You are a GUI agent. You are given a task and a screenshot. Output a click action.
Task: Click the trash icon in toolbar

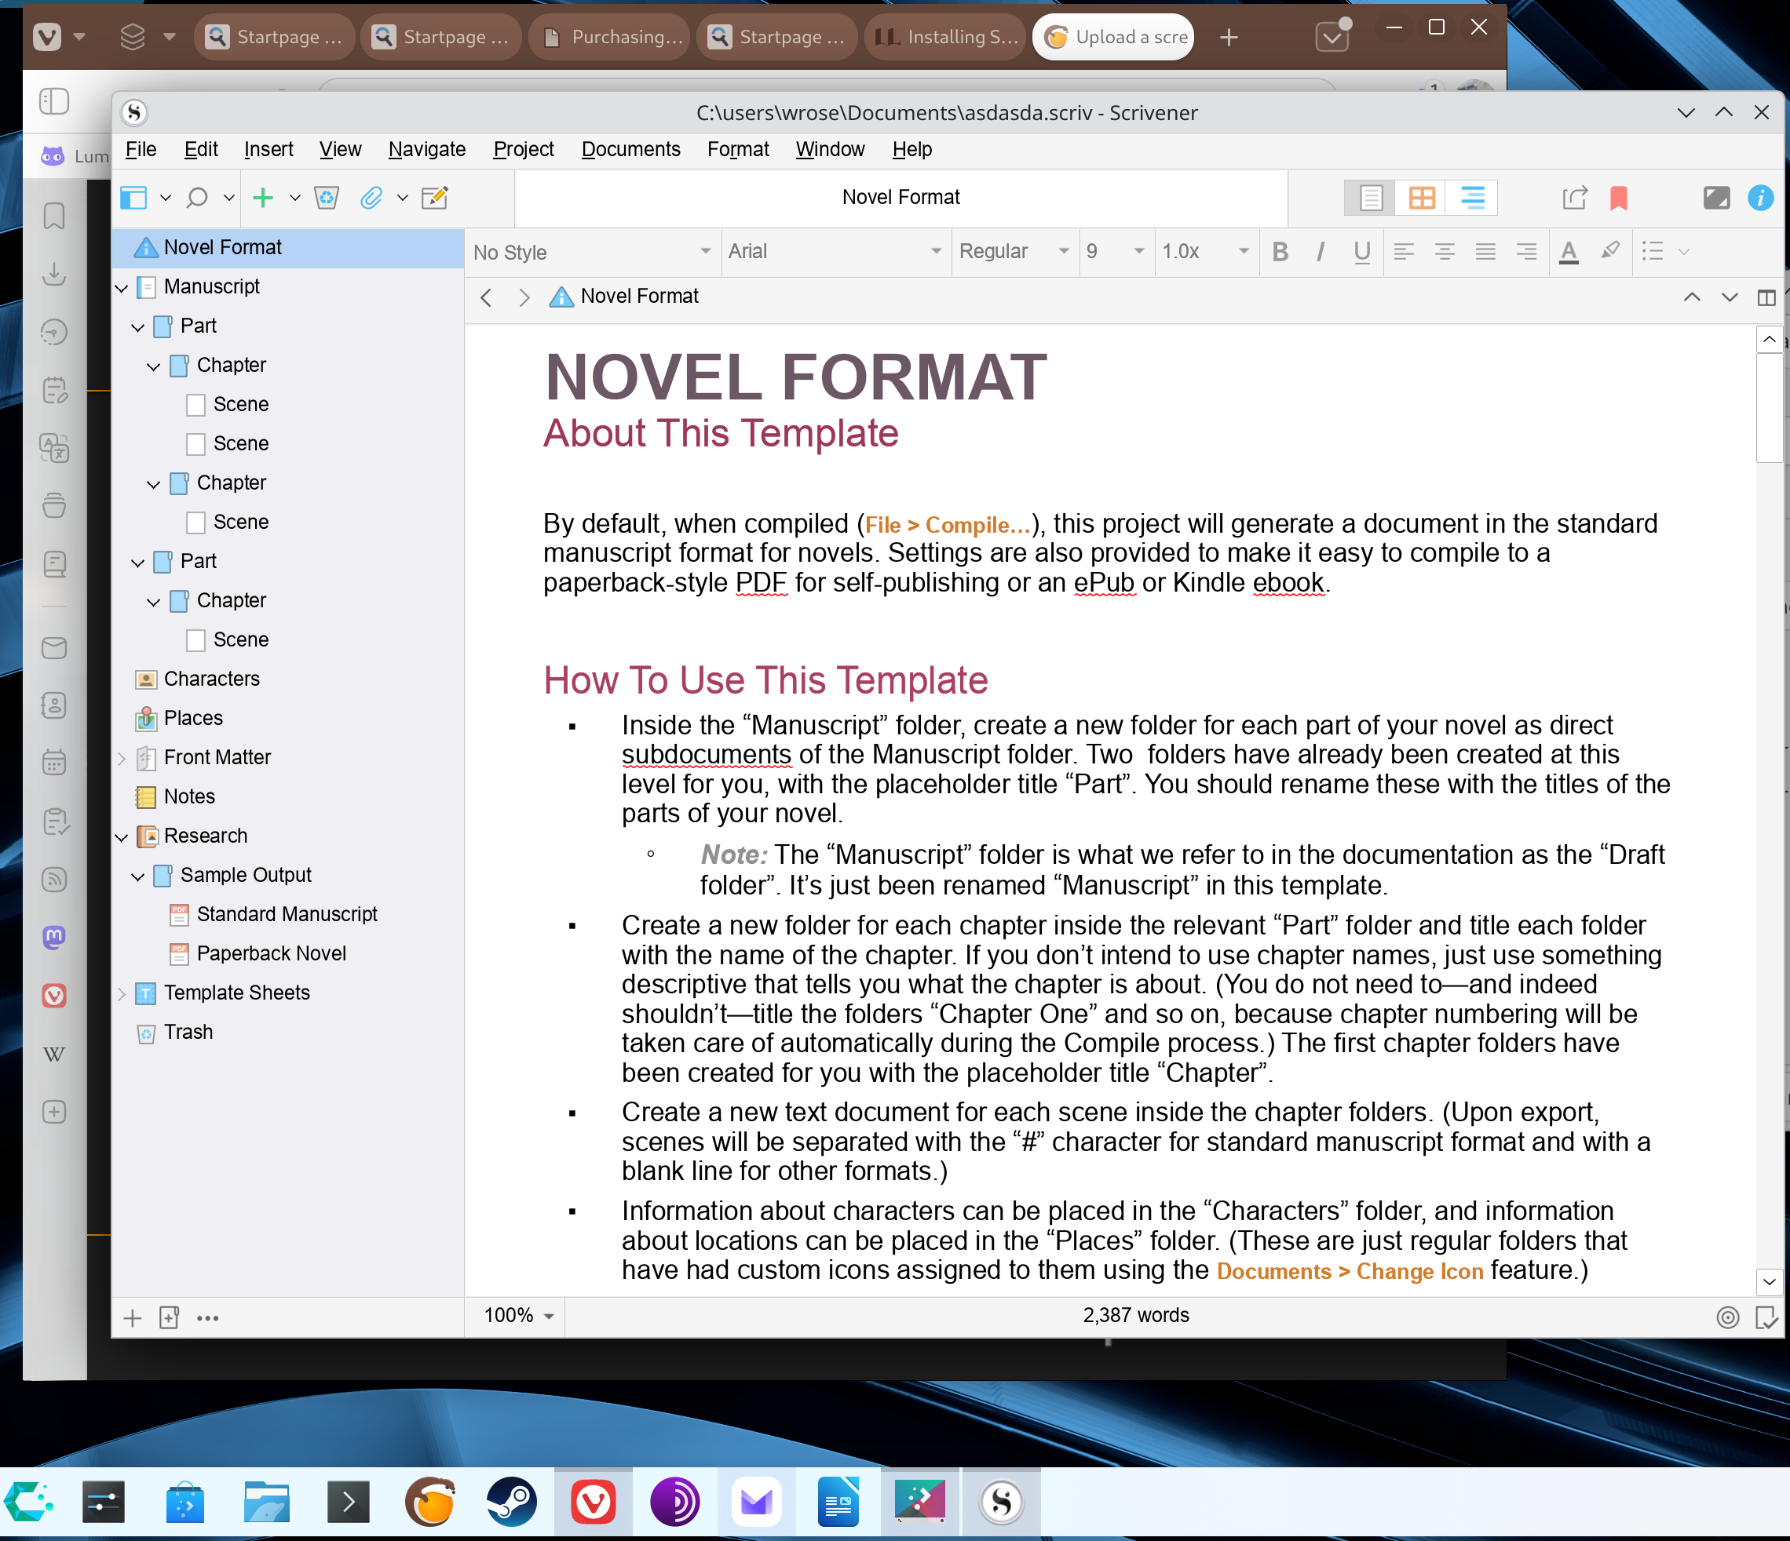(327, 198)
